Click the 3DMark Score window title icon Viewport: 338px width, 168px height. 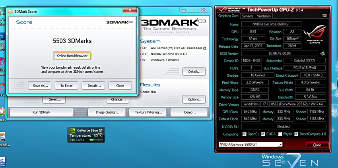pos(10,12)
